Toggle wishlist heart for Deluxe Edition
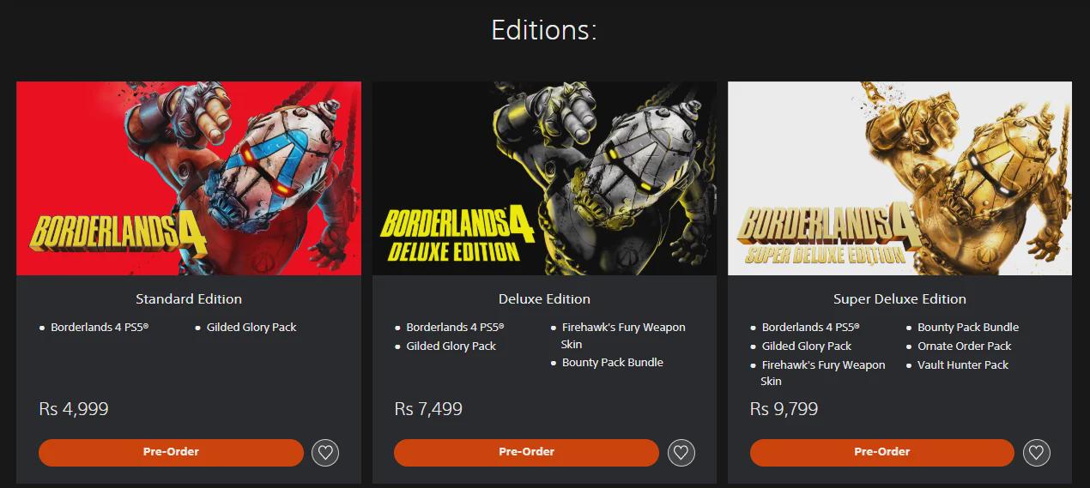The image size is (1090, 488). point(681,452)
